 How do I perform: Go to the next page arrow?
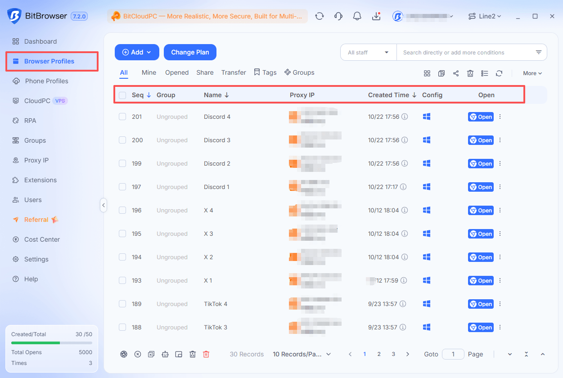(408, 354)
